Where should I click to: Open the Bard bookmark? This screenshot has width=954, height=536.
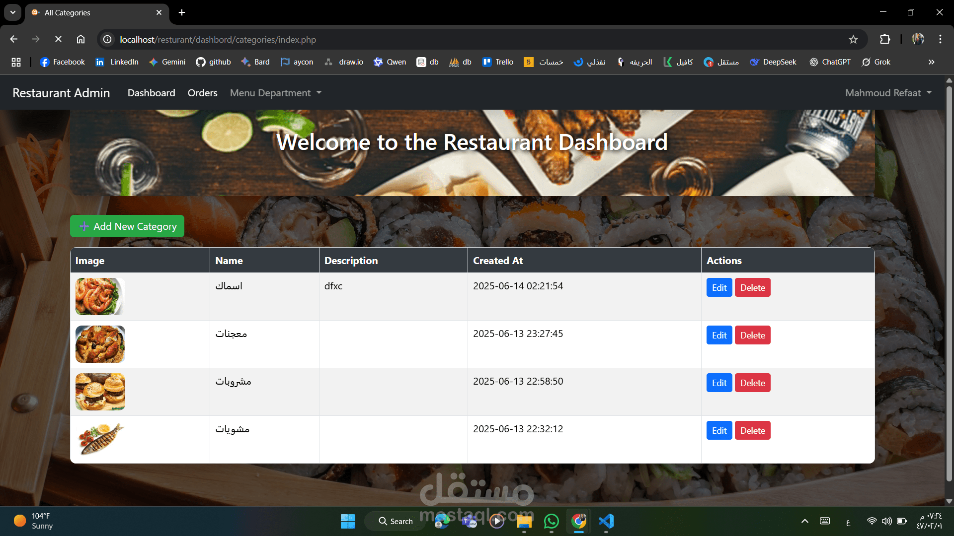(x=255, y=62)
